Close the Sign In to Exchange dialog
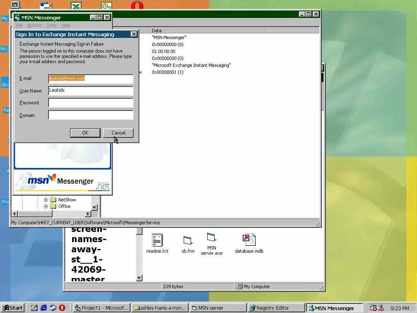The height and width of the screenshot is (313, 417). 134,34
